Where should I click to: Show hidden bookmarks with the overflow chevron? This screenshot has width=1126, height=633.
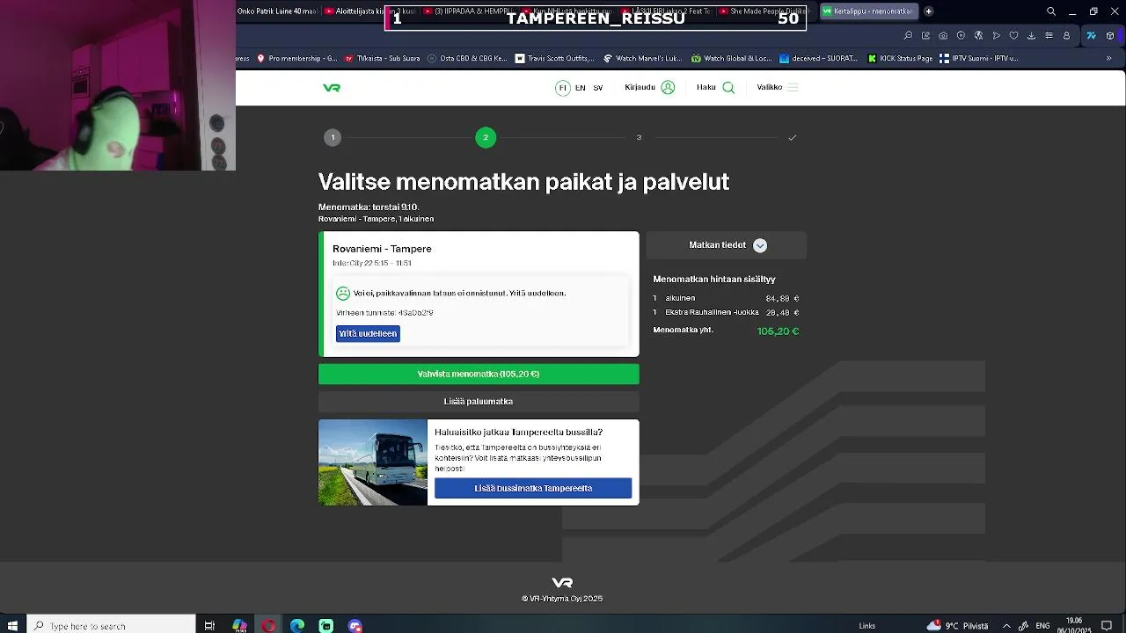click(1108, 59)
